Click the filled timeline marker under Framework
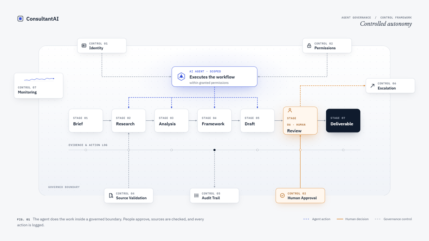Image resolution: width=429 pixels, height=241 pixels. click(214, 150)
